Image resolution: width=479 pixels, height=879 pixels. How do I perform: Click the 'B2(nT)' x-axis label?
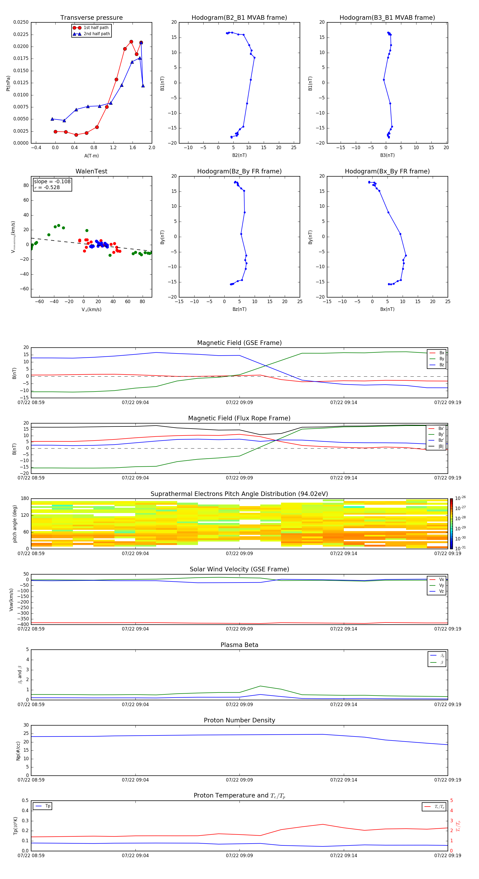(x=239, y=156)
